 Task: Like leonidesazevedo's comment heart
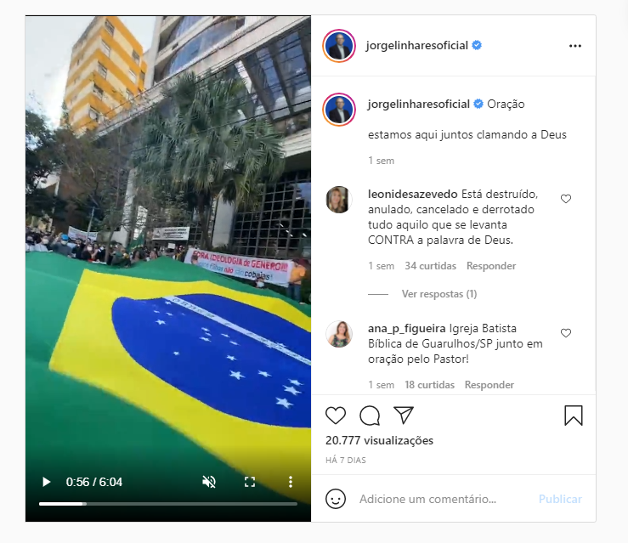click(x=566, y=199)
